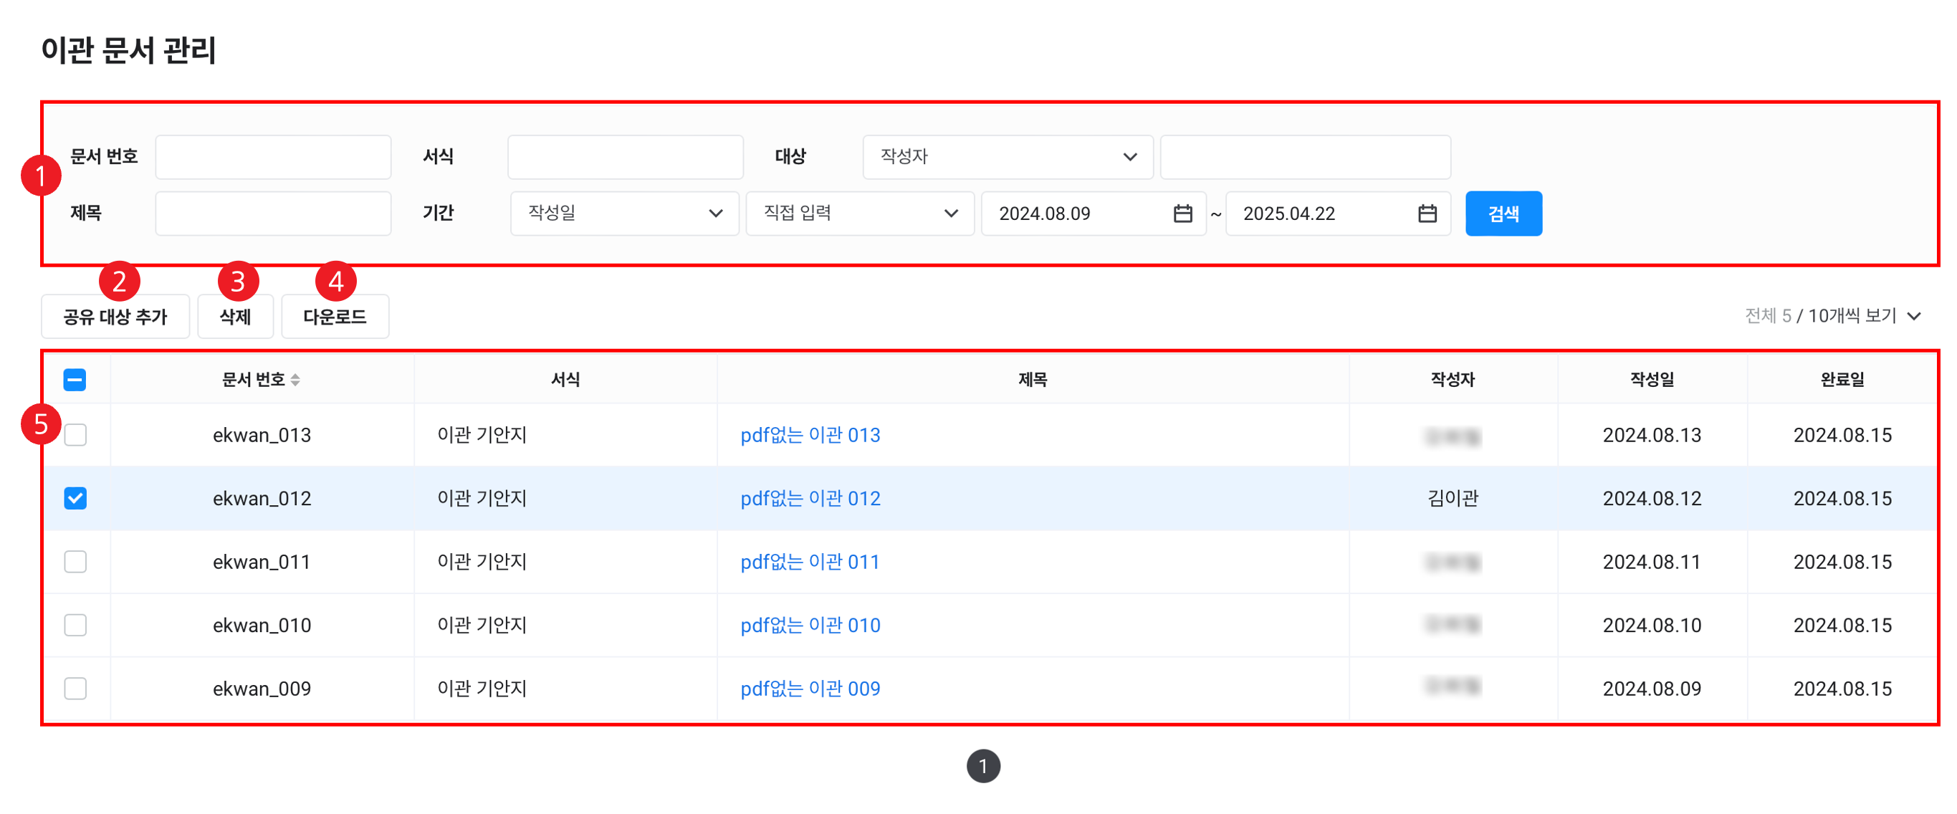1957x814 pixels.
Task: Click the 공유 대상 추가 button
Action: [x=115, y=317]
